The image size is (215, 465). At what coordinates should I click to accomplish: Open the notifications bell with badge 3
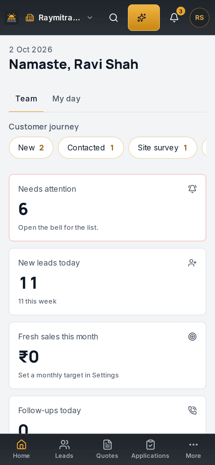174,18
